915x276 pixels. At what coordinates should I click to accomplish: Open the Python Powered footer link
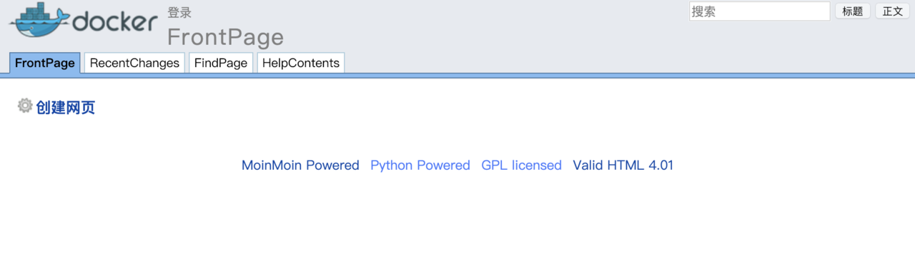(x=420, y=165)
